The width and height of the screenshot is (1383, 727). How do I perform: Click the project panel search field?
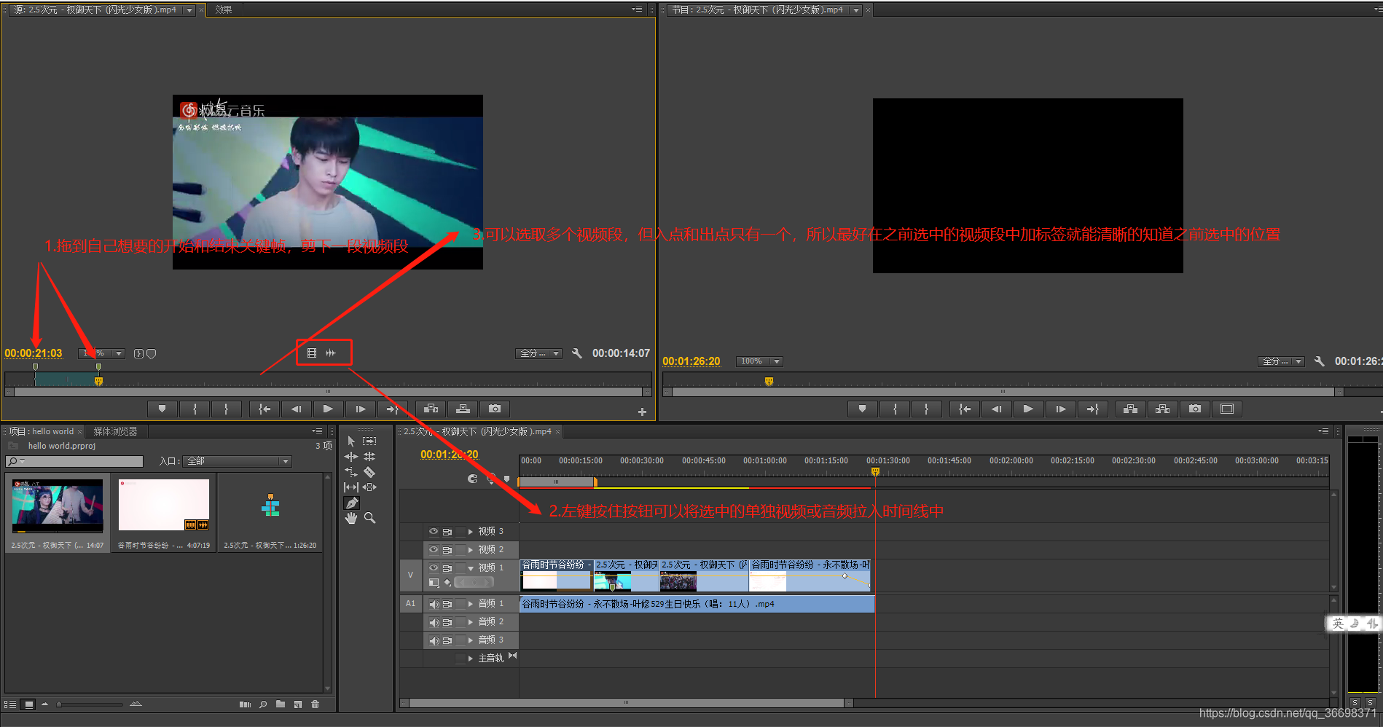pyautogui.click(x=74, y=461)
